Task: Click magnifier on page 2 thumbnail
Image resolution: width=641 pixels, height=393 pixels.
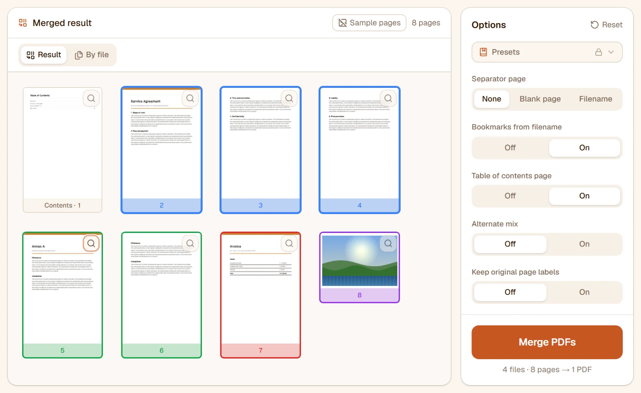Action: tap(190, 98)
